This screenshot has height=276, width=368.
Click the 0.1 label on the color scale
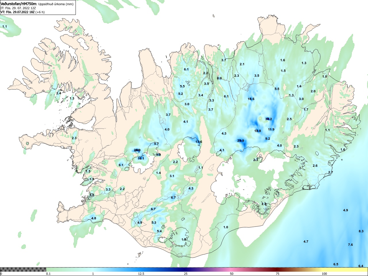pos(48,274)
